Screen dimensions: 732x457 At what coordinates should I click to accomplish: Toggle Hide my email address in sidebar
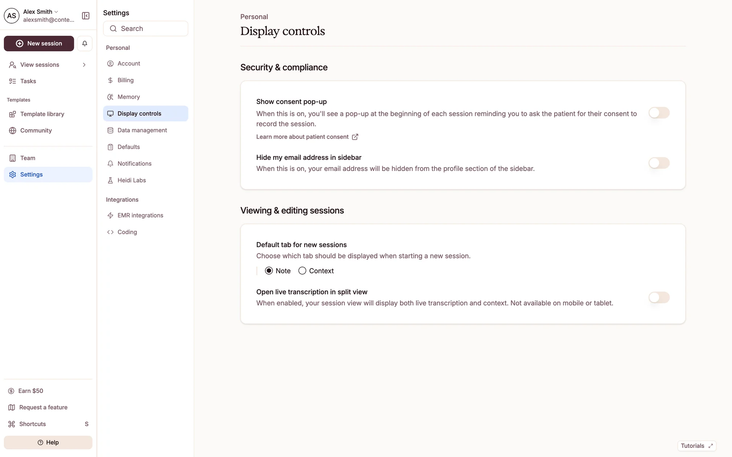(x=659, y=163)
